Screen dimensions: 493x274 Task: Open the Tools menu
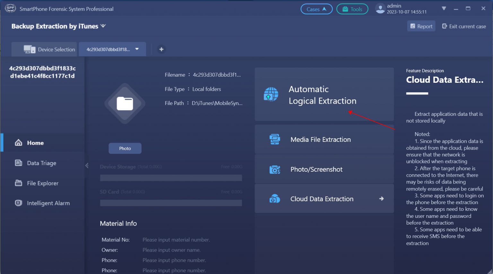352,9
